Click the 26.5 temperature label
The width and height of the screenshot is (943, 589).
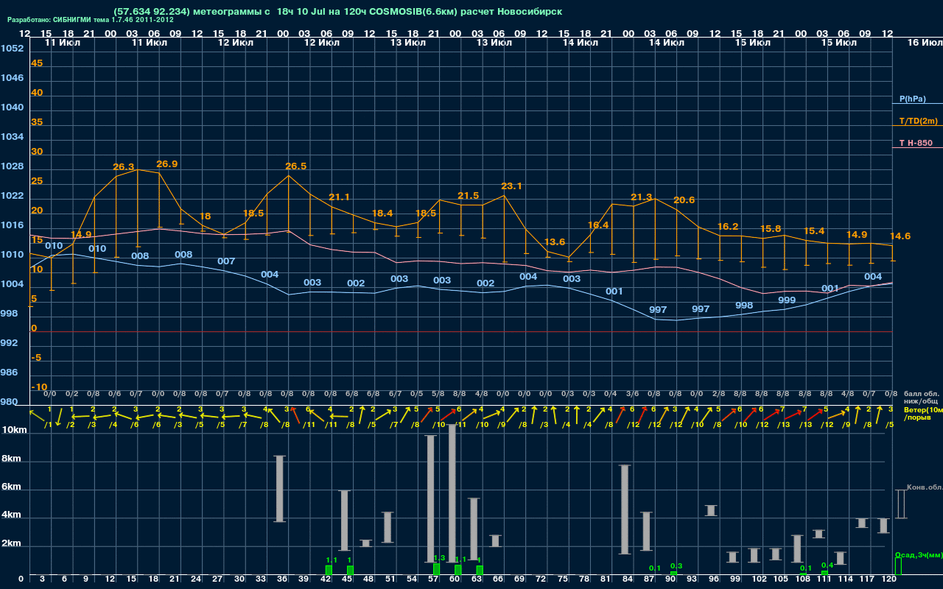pos(295,166)
